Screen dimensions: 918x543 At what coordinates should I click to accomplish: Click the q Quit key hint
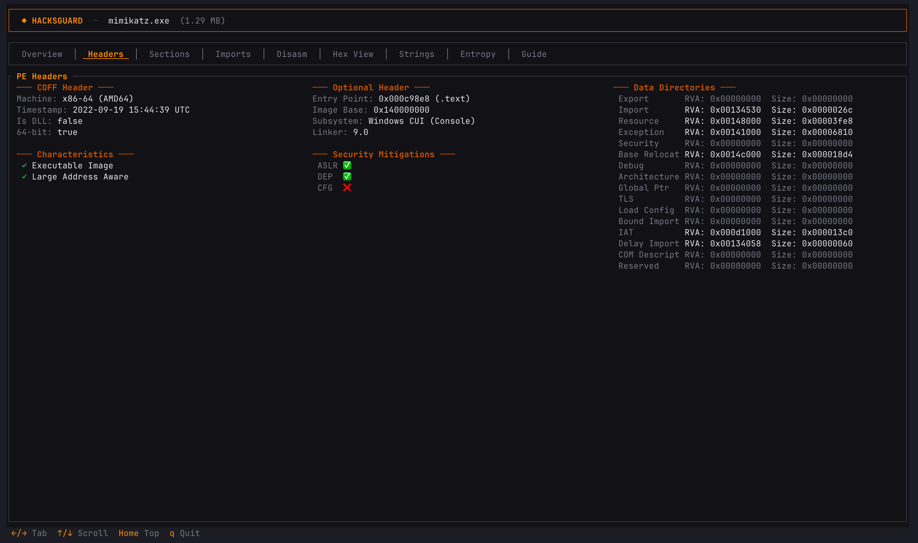coord(185,533)
